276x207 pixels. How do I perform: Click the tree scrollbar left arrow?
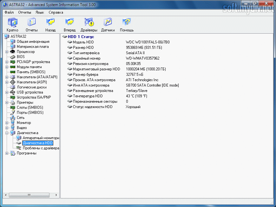6,195
